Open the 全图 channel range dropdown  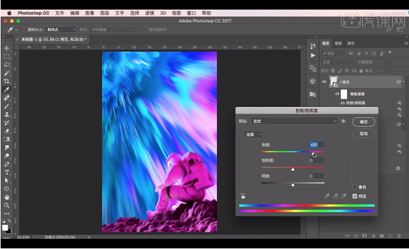pyautogui.click(x=253, y=134)
